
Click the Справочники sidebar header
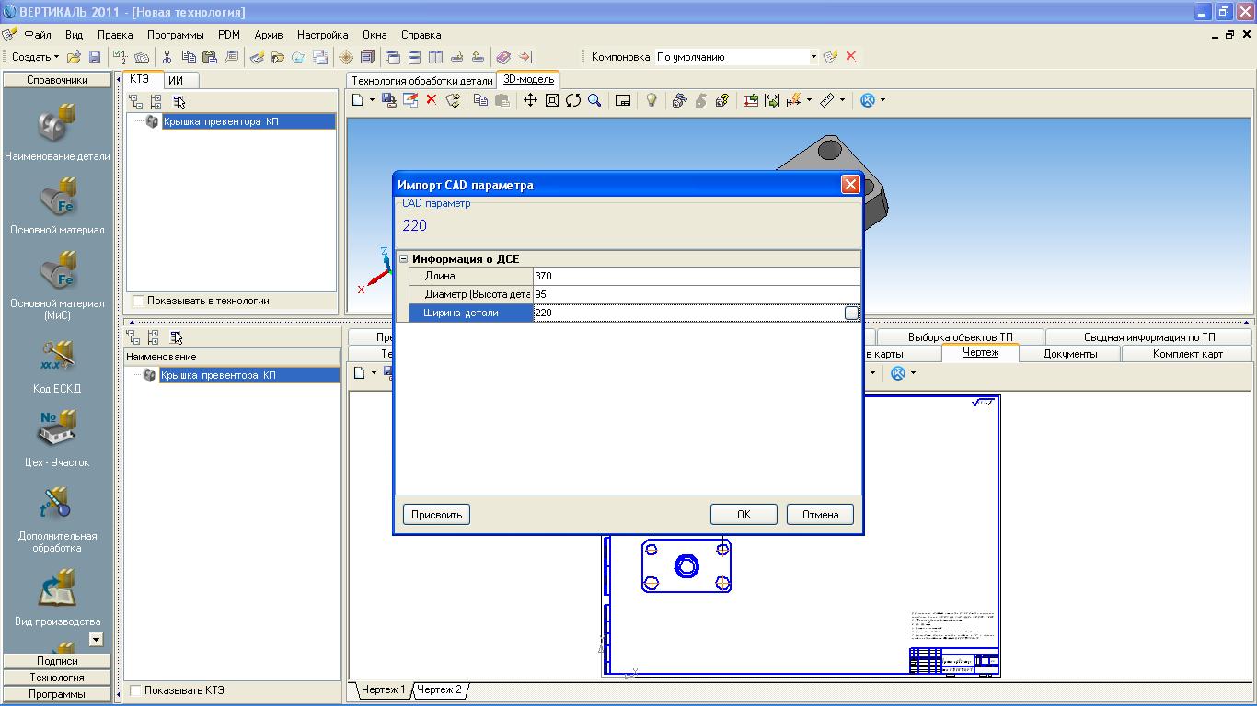tap(57, 80)
